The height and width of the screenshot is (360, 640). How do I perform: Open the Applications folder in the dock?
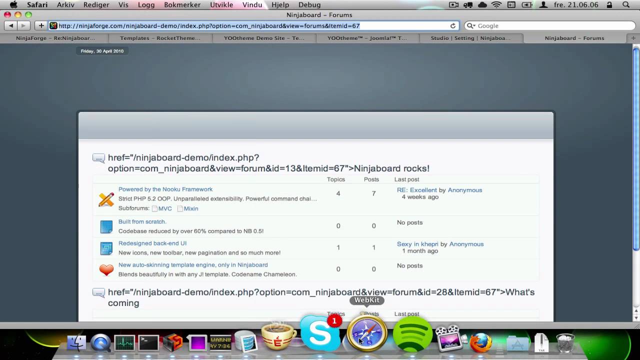[x=517, y=343]
